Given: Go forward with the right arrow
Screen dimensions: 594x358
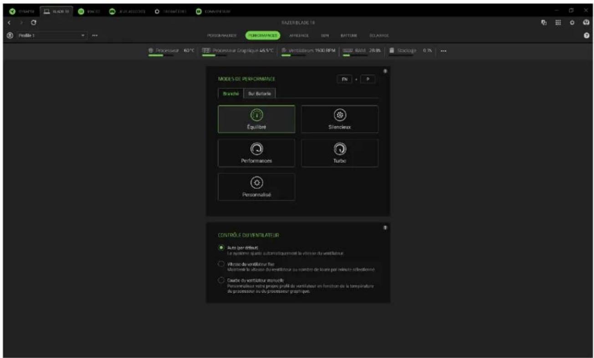Looking at the screenshot, I should pyautogui.click(x=21, y=22).
